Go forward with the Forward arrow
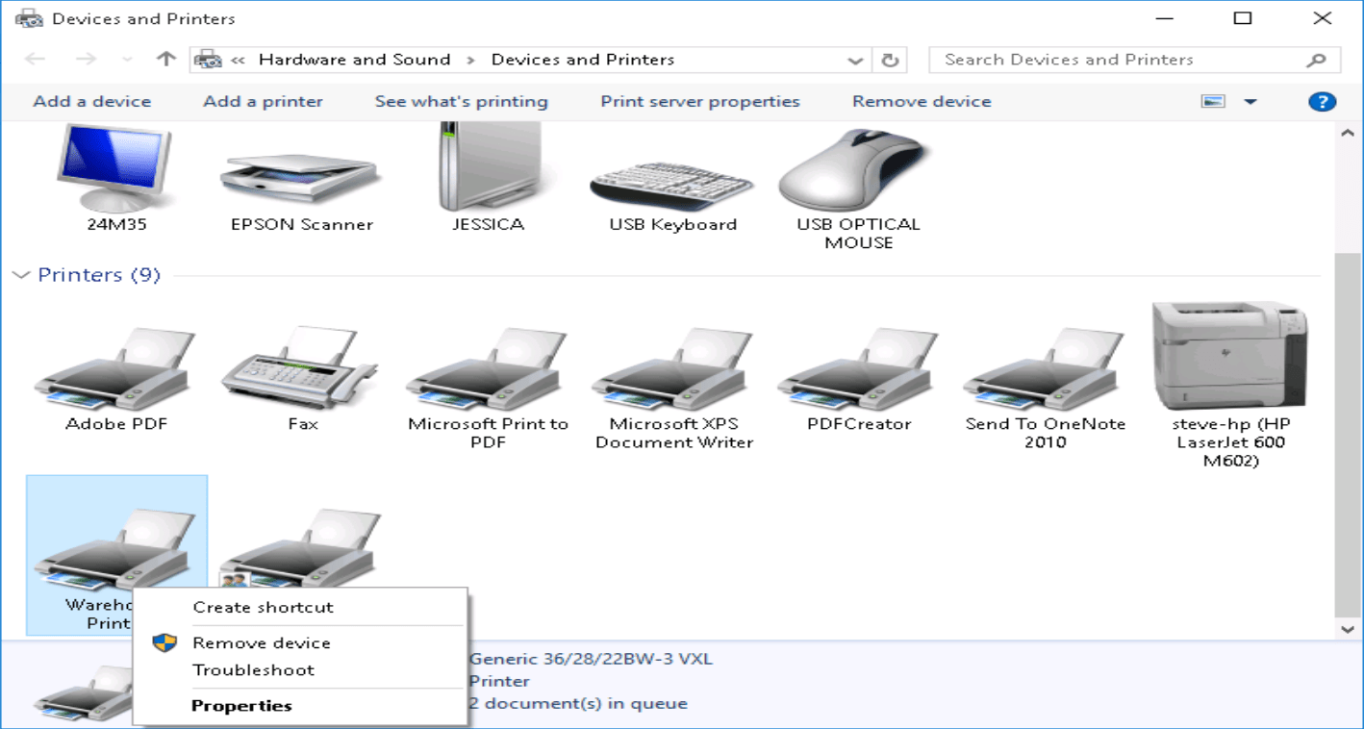 [x=86, y=60]
